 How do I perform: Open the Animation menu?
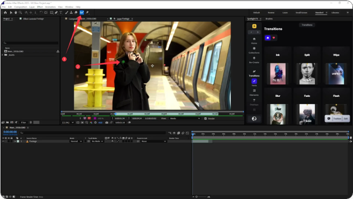(50, 7)
